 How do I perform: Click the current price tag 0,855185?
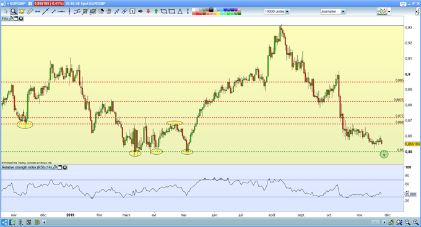(x=412, y=144)
